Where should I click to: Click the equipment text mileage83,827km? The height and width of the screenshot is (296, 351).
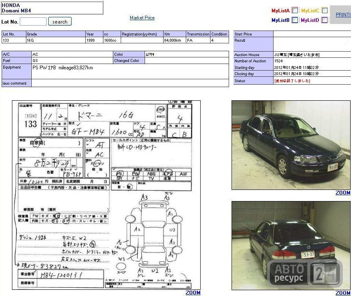[76, 68]
